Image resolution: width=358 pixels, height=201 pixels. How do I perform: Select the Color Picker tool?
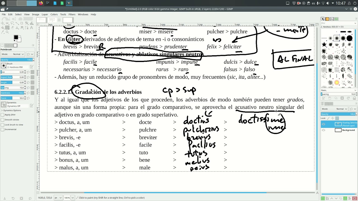pos(2,32)
